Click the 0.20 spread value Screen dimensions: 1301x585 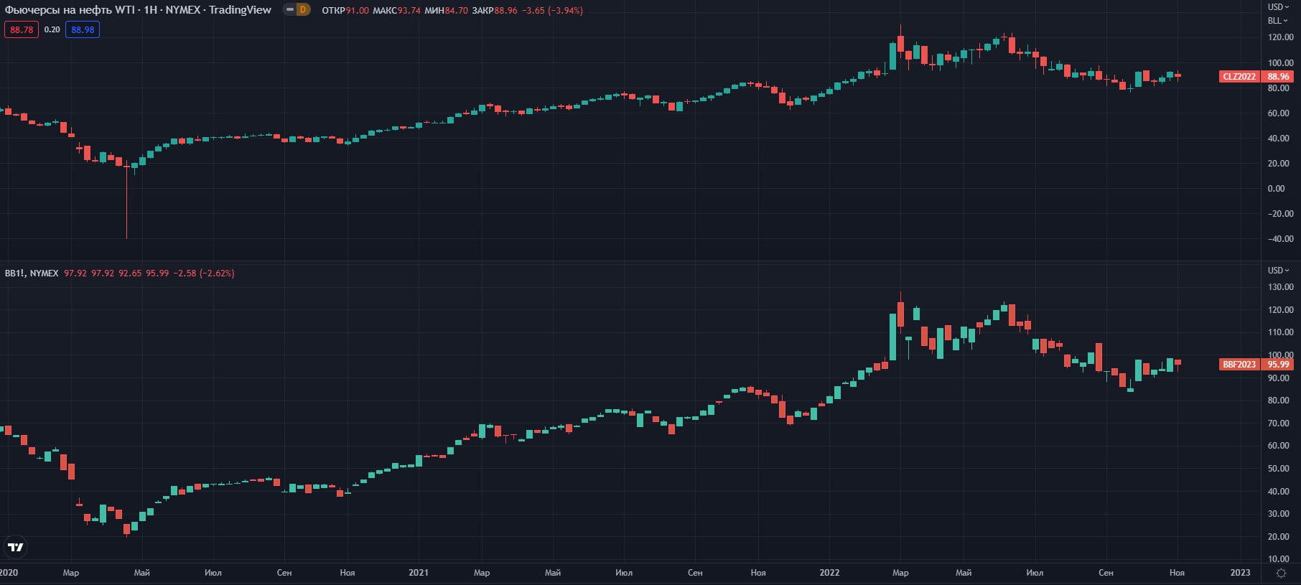pyautogui.click(x=52, y=29)
